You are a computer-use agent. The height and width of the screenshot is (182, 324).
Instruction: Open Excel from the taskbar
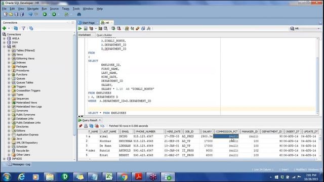point(109,177)
